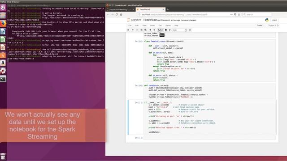The image size is (287, 161).
Task: Click the empty last code cell
Action: 209,138
